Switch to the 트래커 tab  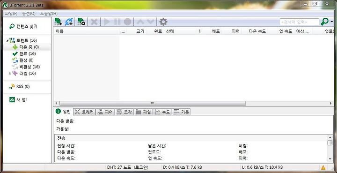coord(84,112)
